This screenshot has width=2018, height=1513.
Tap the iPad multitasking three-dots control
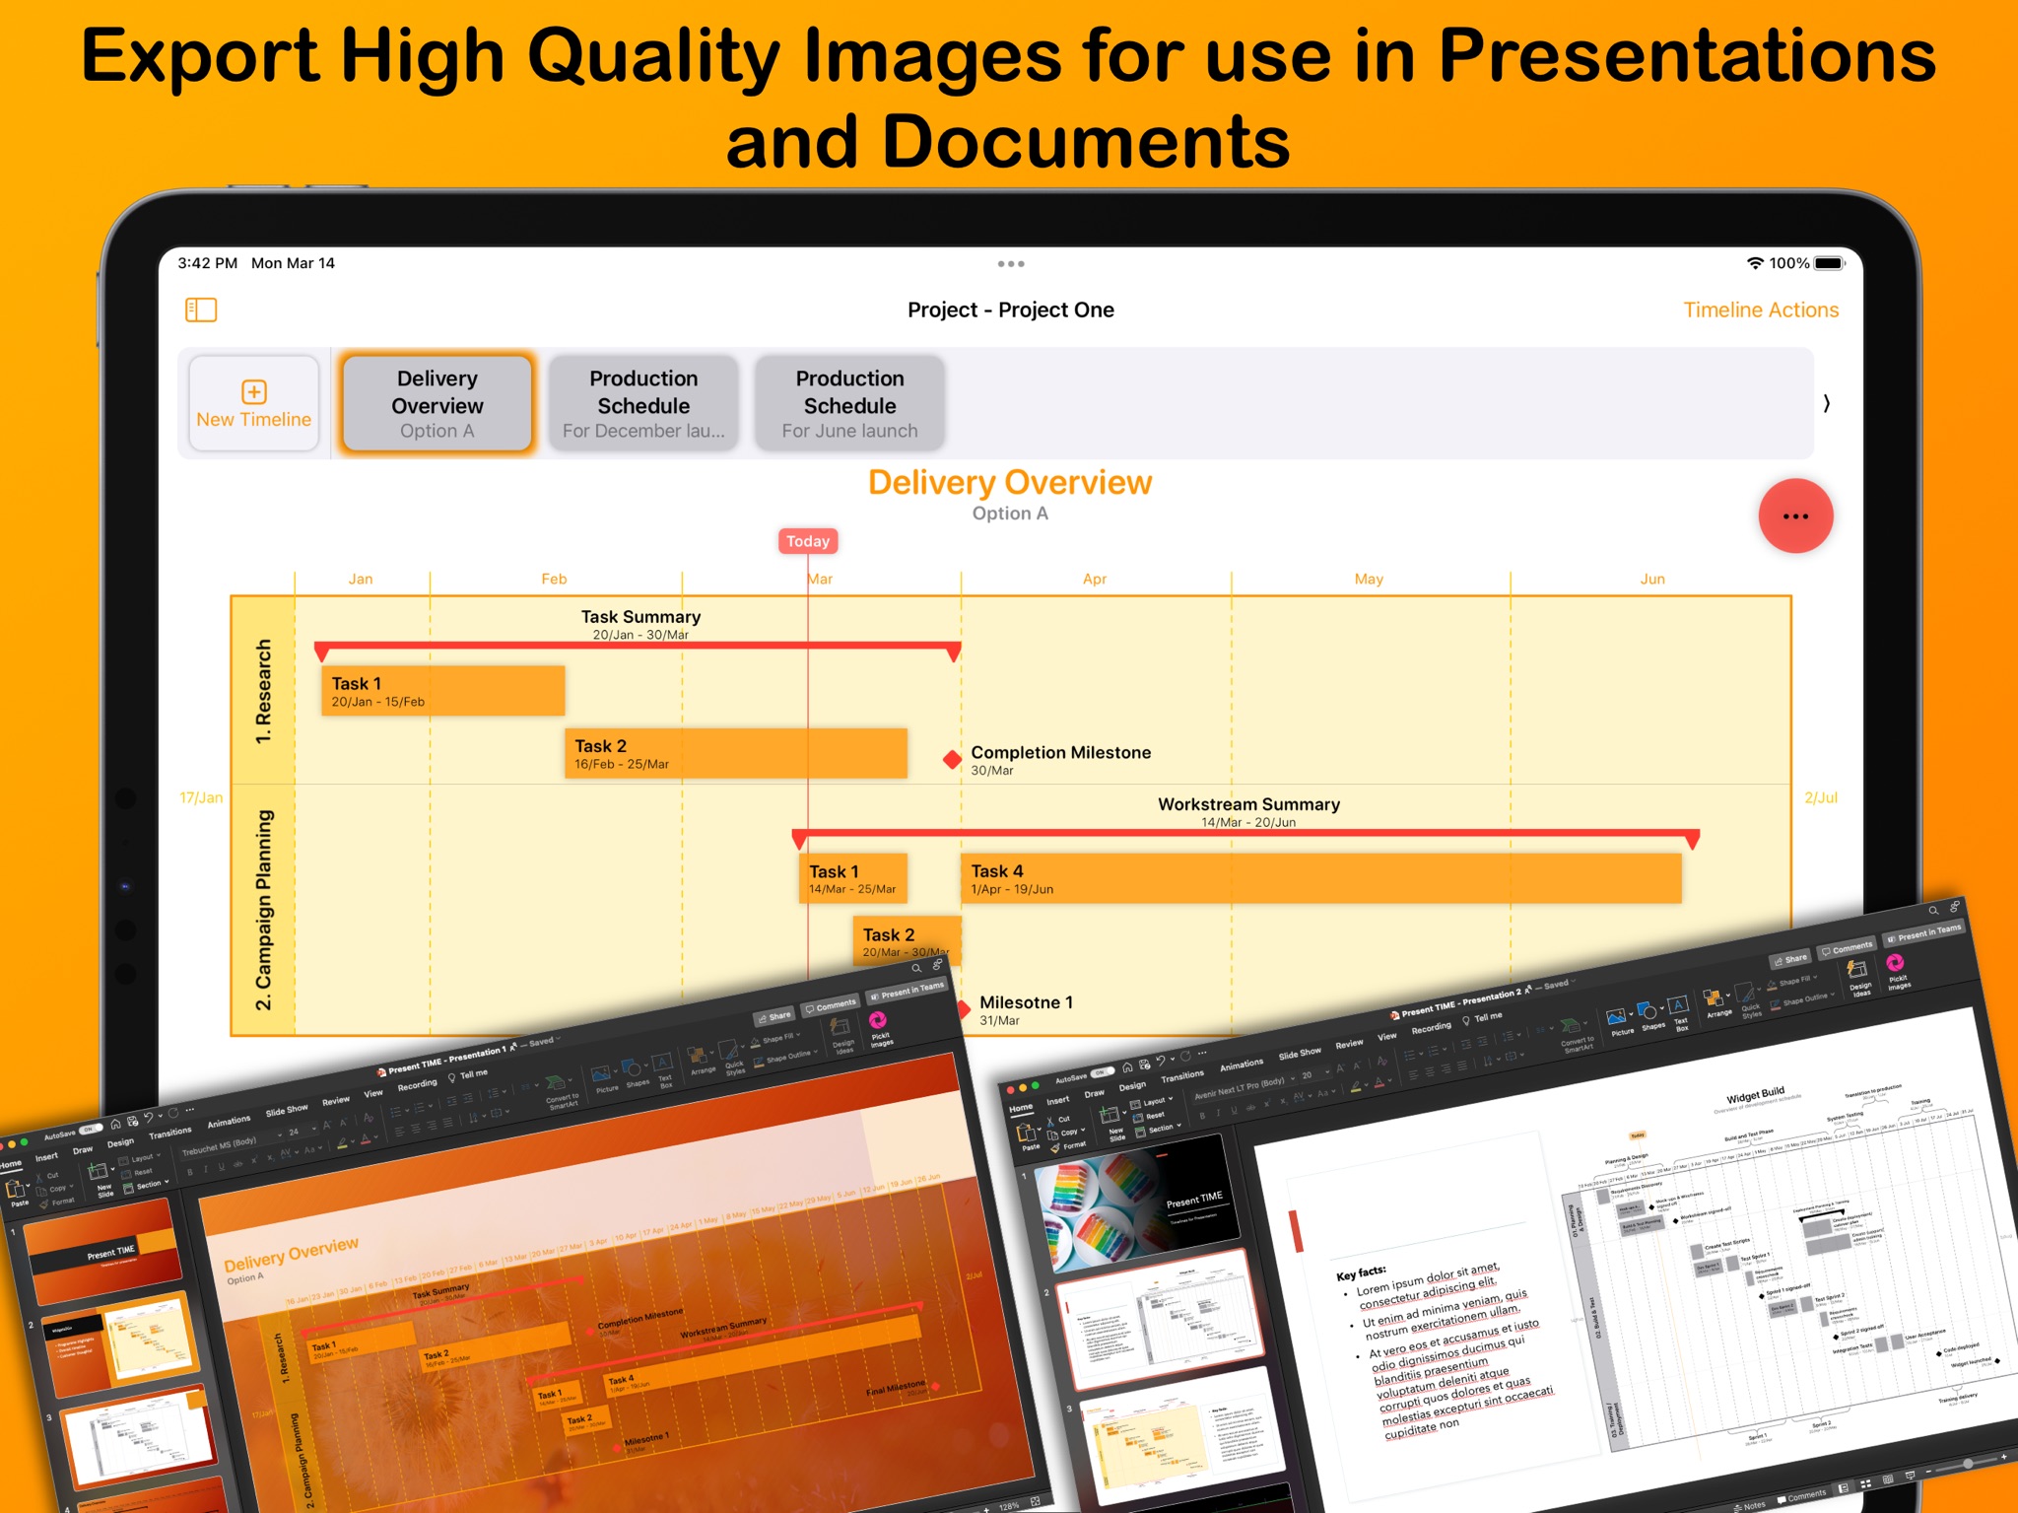point(1011,264)
